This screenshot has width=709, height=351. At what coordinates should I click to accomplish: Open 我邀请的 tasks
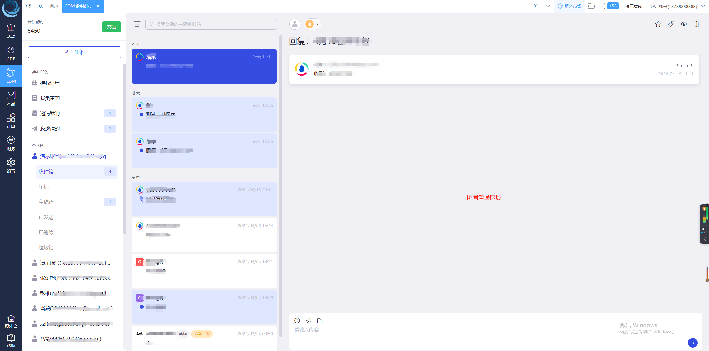pos(75,129)
